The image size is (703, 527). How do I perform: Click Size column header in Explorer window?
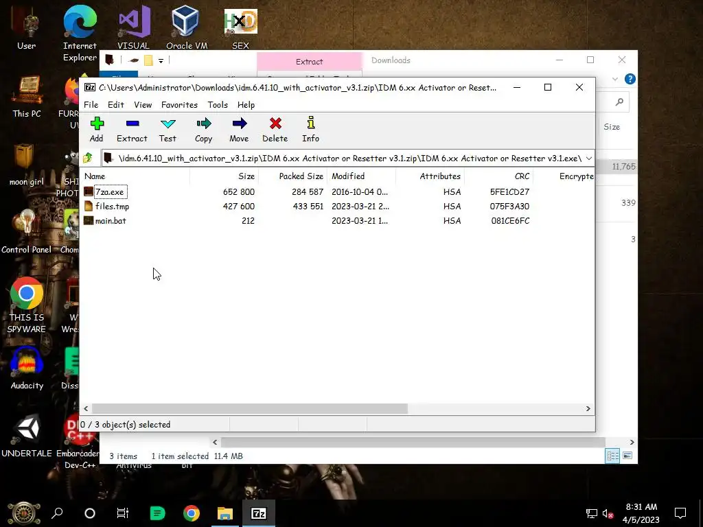tap(612, 127)
